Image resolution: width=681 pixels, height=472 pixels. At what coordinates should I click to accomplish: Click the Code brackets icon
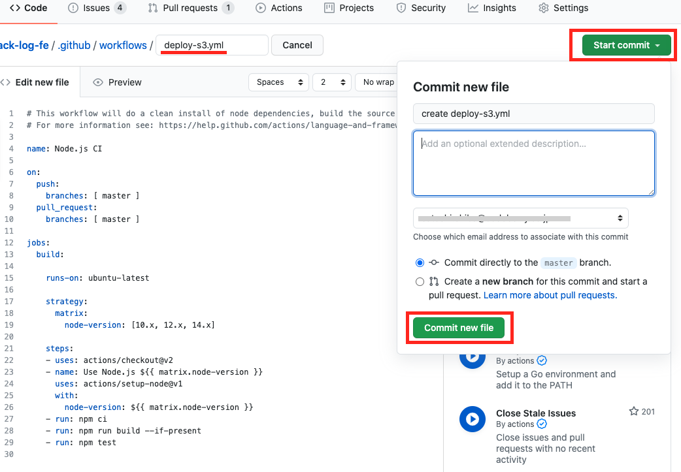[15, 8]
